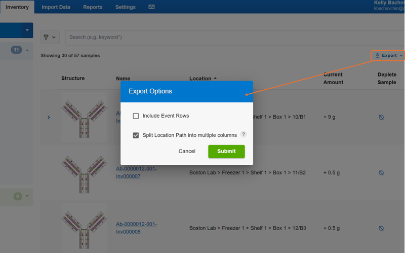The width and height of the screenshot is (405, 253).
Task: Click Location column sort arrow
Action: [215, 79]
